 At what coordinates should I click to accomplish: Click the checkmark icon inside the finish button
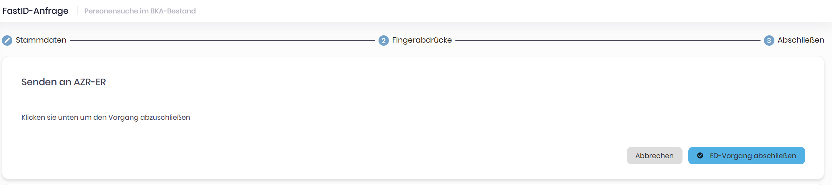(700, 155)
